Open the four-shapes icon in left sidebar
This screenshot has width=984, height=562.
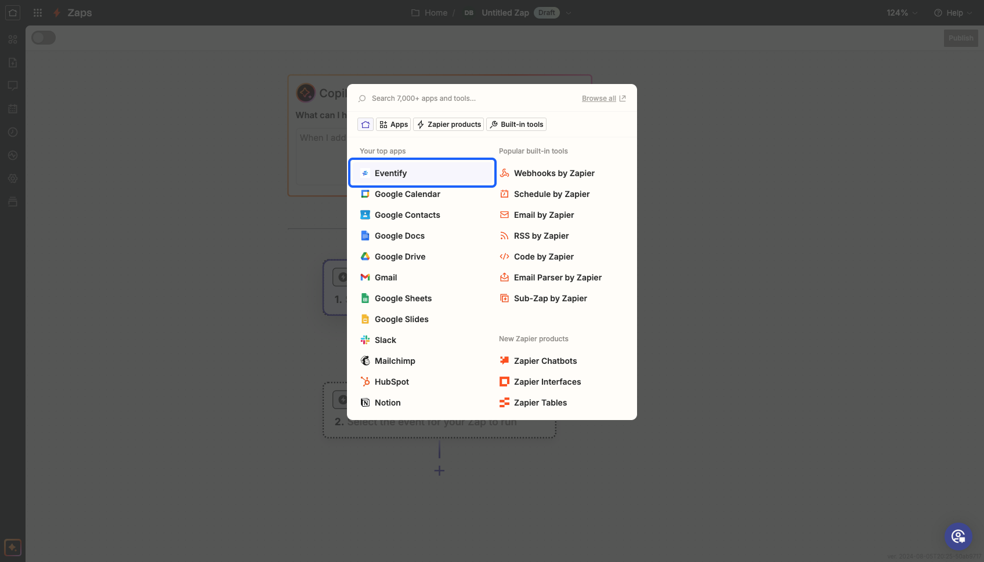coord(13,39)
